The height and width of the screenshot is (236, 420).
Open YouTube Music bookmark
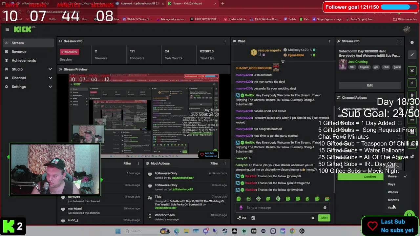235,19
